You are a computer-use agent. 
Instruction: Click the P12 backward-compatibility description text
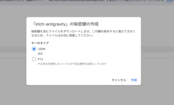(x=72, y=64)
